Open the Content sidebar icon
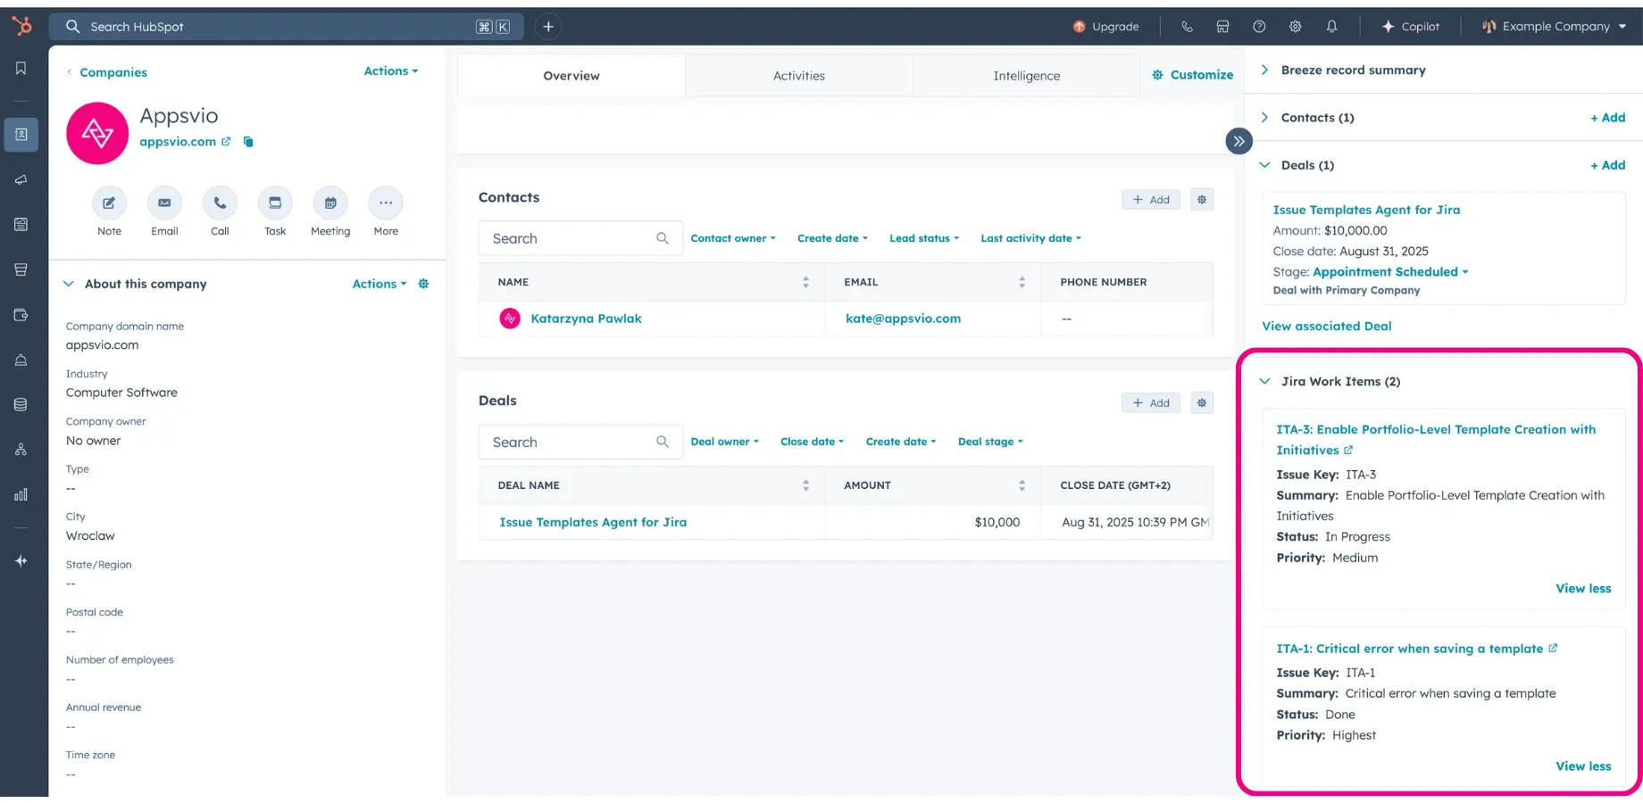This screenshot has height=803, width=1643. 21,225
